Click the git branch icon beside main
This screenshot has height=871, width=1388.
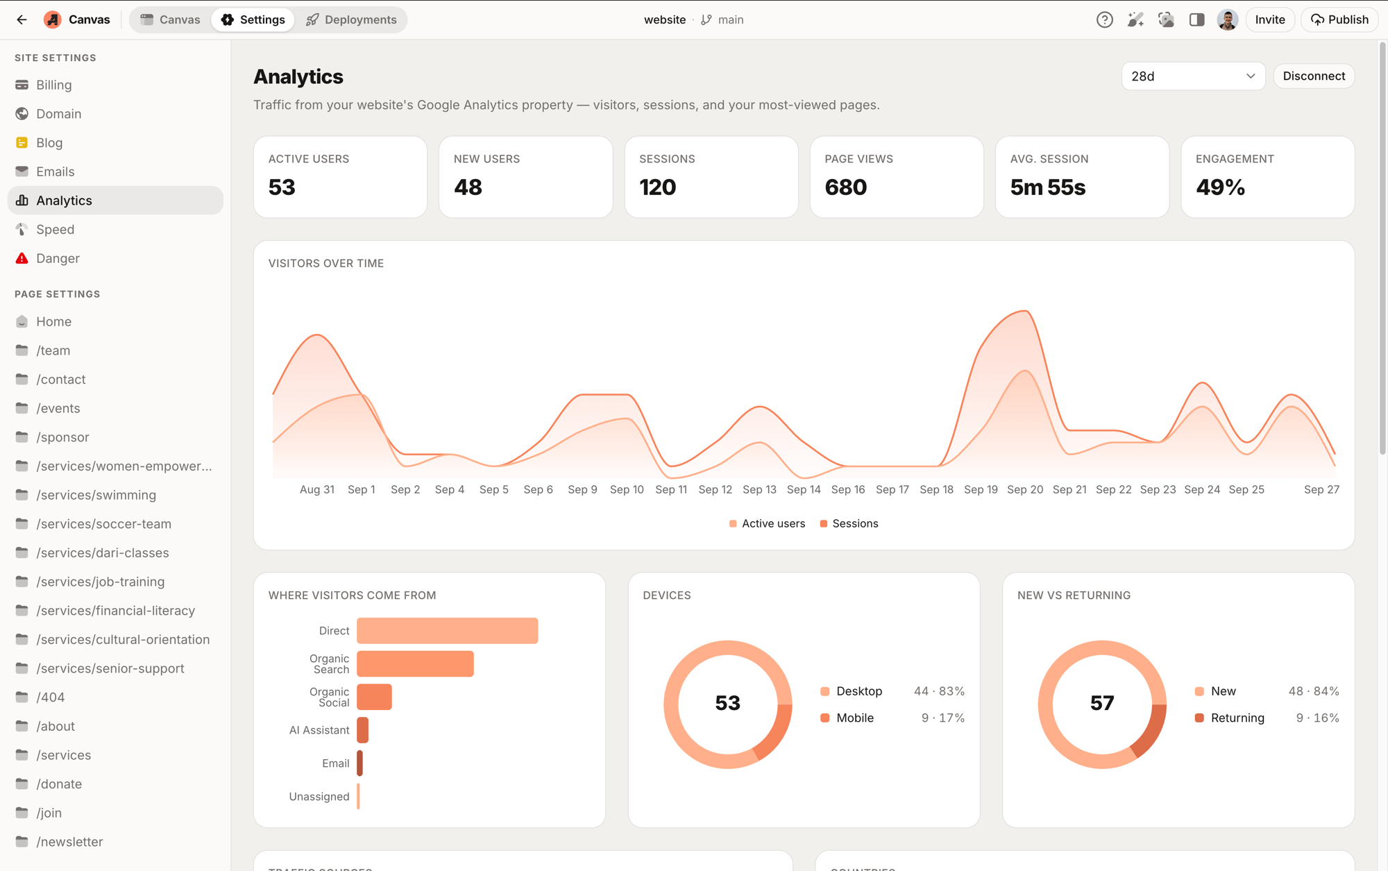[706, 19]
